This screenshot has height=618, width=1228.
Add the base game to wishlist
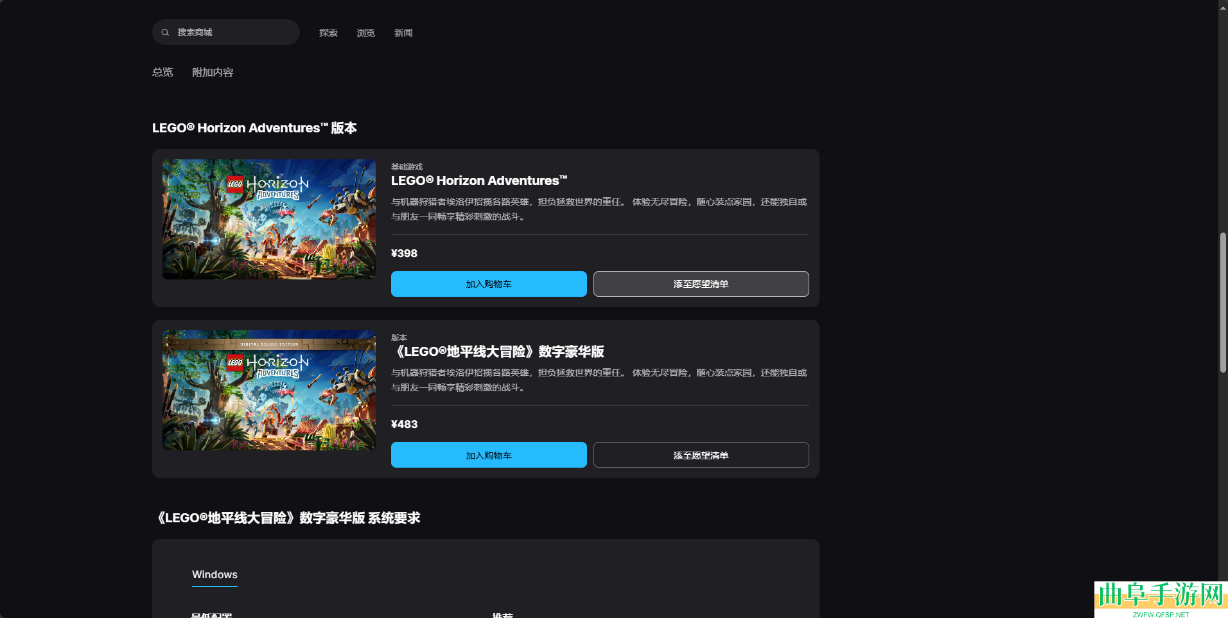(701, 283)
